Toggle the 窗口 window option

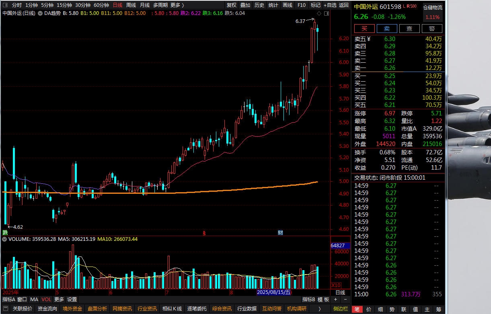(22, 300)
